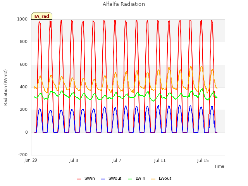Click the Time x-axis label
This screenshot has width=248, height=186.
(219, 166)
